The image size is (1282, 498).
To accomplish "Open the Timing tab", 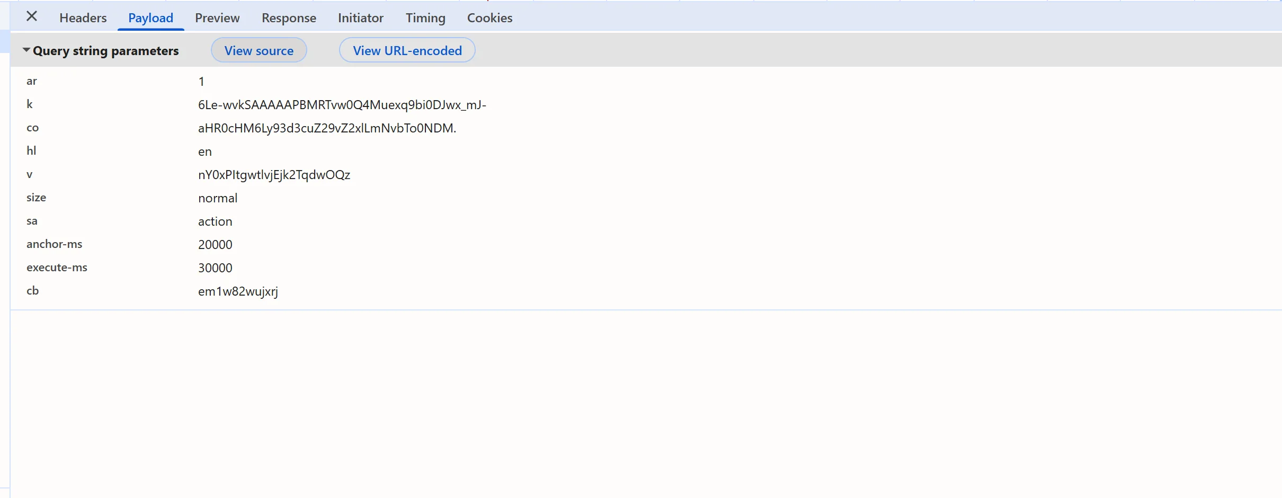I will click(x=425, y=17).
